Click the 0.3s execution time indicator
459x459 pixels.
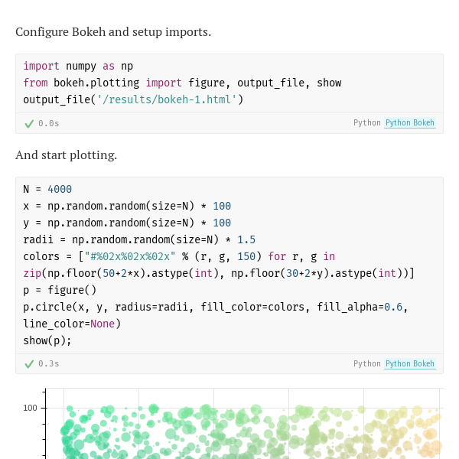[49, 364]
